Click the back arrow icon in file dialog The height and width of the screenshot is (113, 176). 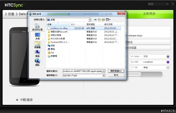click(x=95, y=20)
